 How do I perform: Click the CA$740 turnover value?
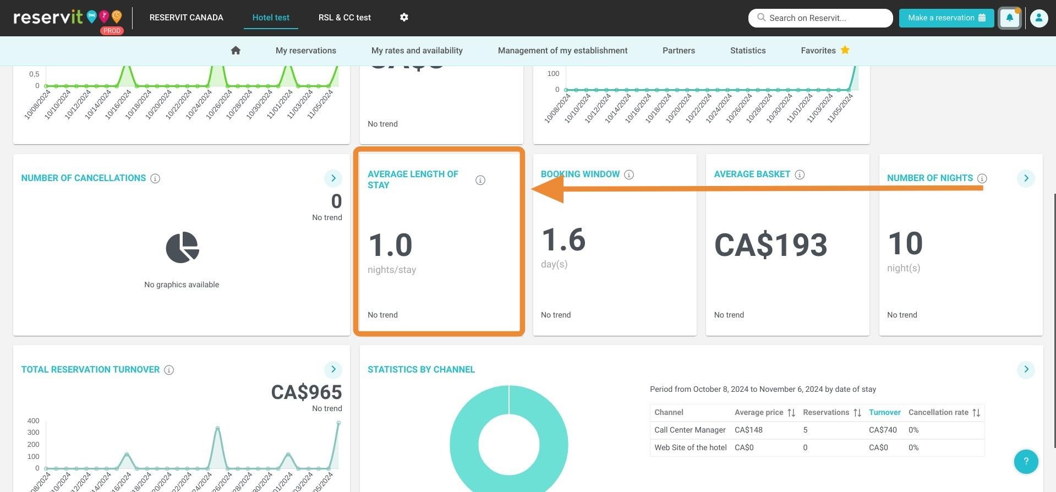[883, 430]
